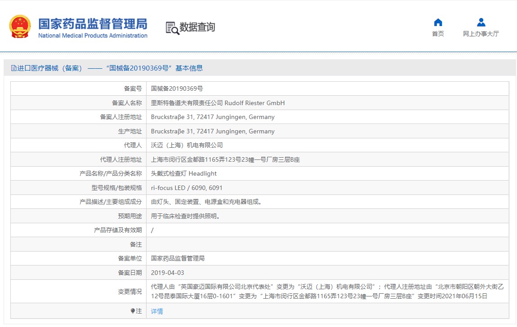The image size is (517, 327).
Task: Click the national emblem logo
Action: [x=20, y=27]
